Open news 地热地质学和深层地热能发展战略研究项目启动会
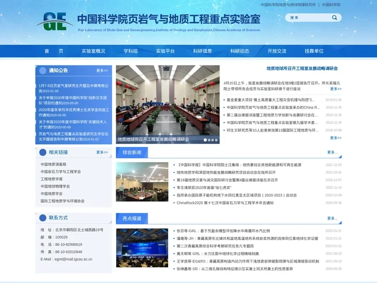 click(226, 172)
